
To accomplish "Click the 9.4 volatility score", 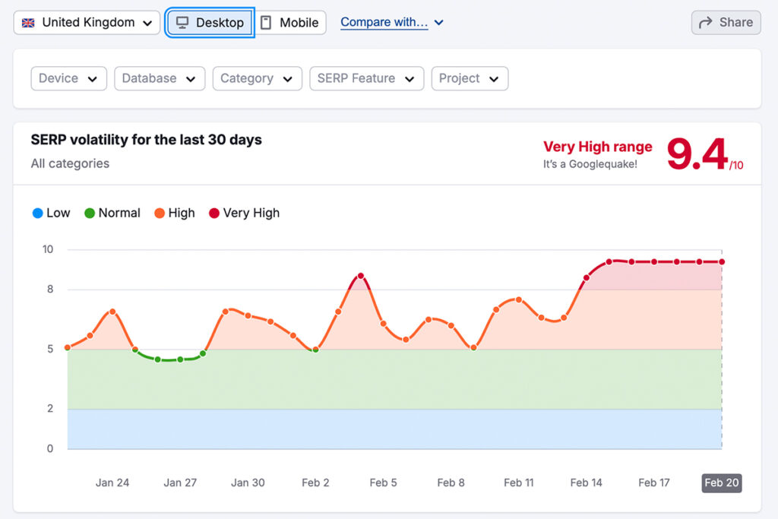I will [696, 152].
